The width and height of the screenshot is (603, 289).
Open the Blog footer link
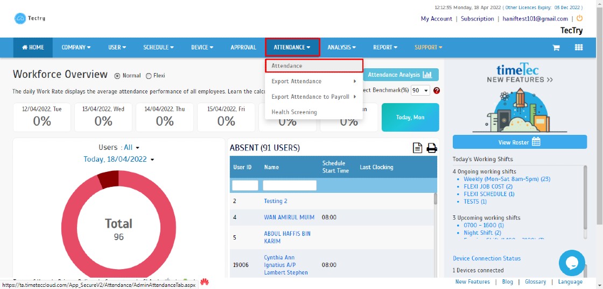tap(508, 281)
